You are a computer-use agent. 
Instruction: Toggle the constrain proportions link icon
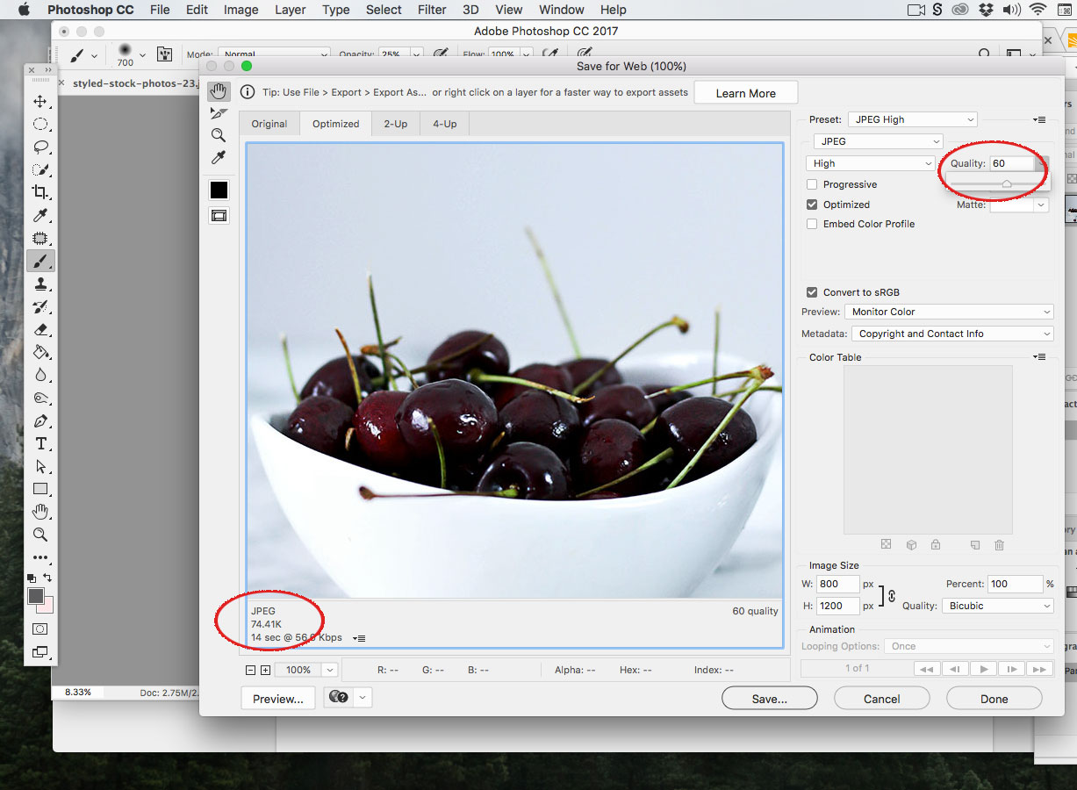coord(892,595)
